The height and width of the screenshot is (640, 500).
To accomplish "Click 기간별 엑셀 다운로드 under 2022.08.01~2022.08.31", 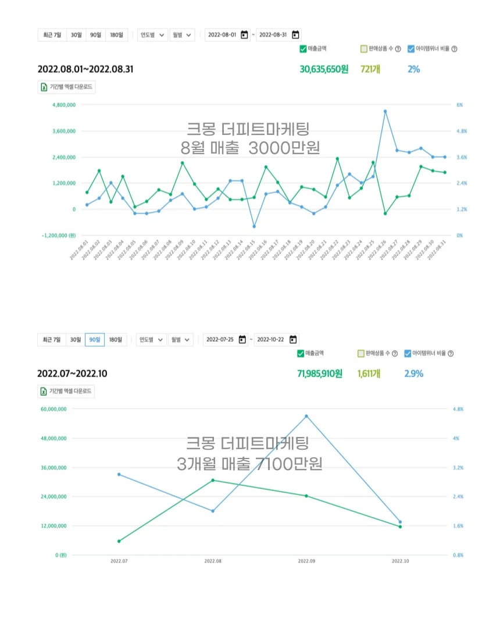I will (67, 87).
